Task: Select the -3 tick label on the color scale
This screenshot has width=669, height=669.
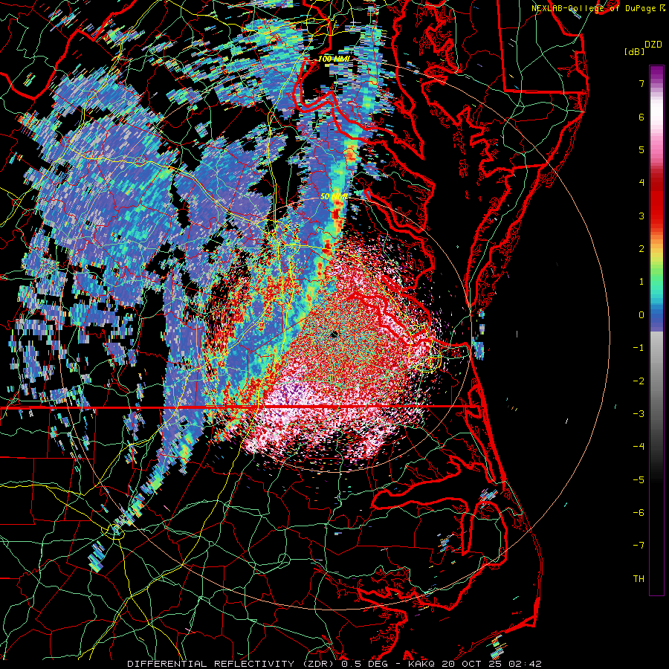Action: [639, 414]
